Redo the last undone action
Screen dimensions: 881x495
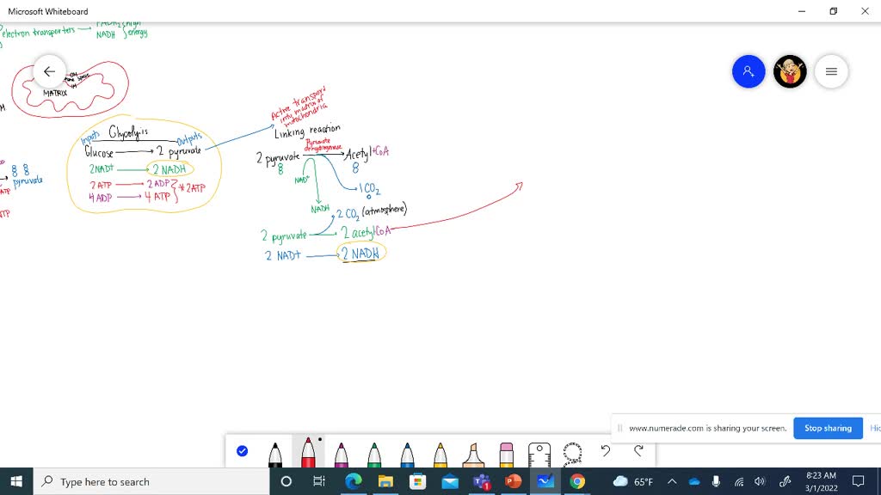point(638,451)
